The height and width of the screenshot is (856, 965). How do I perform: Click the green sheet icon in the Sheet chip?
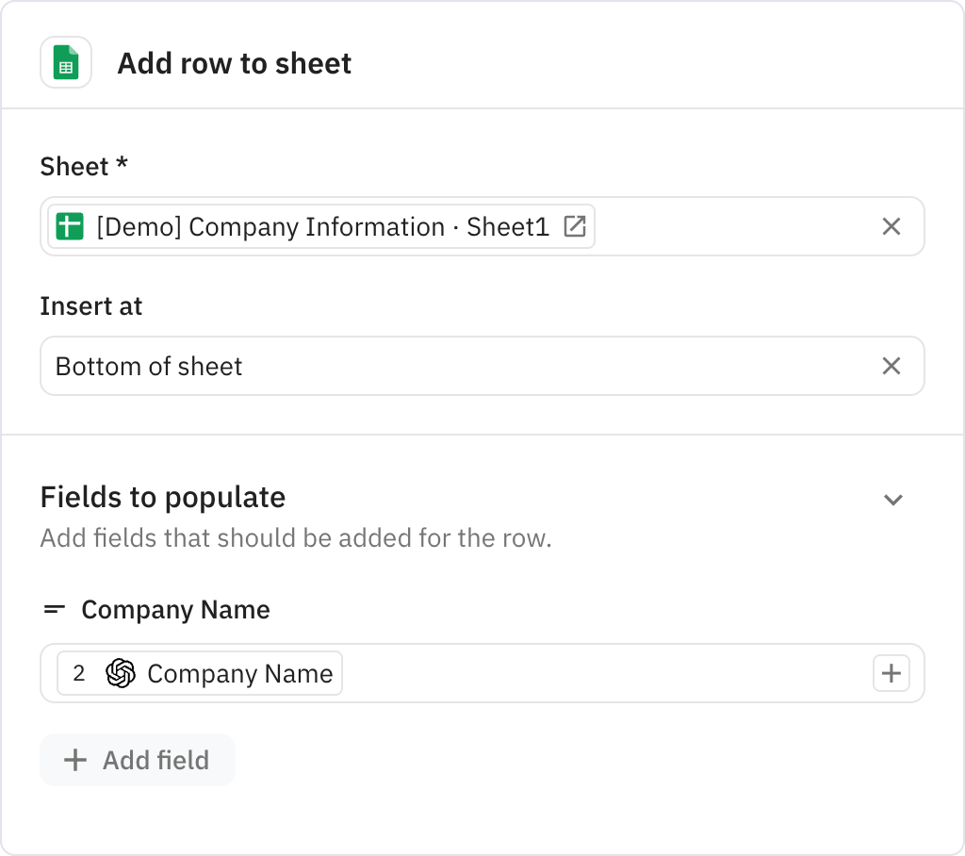coord(70,226)
